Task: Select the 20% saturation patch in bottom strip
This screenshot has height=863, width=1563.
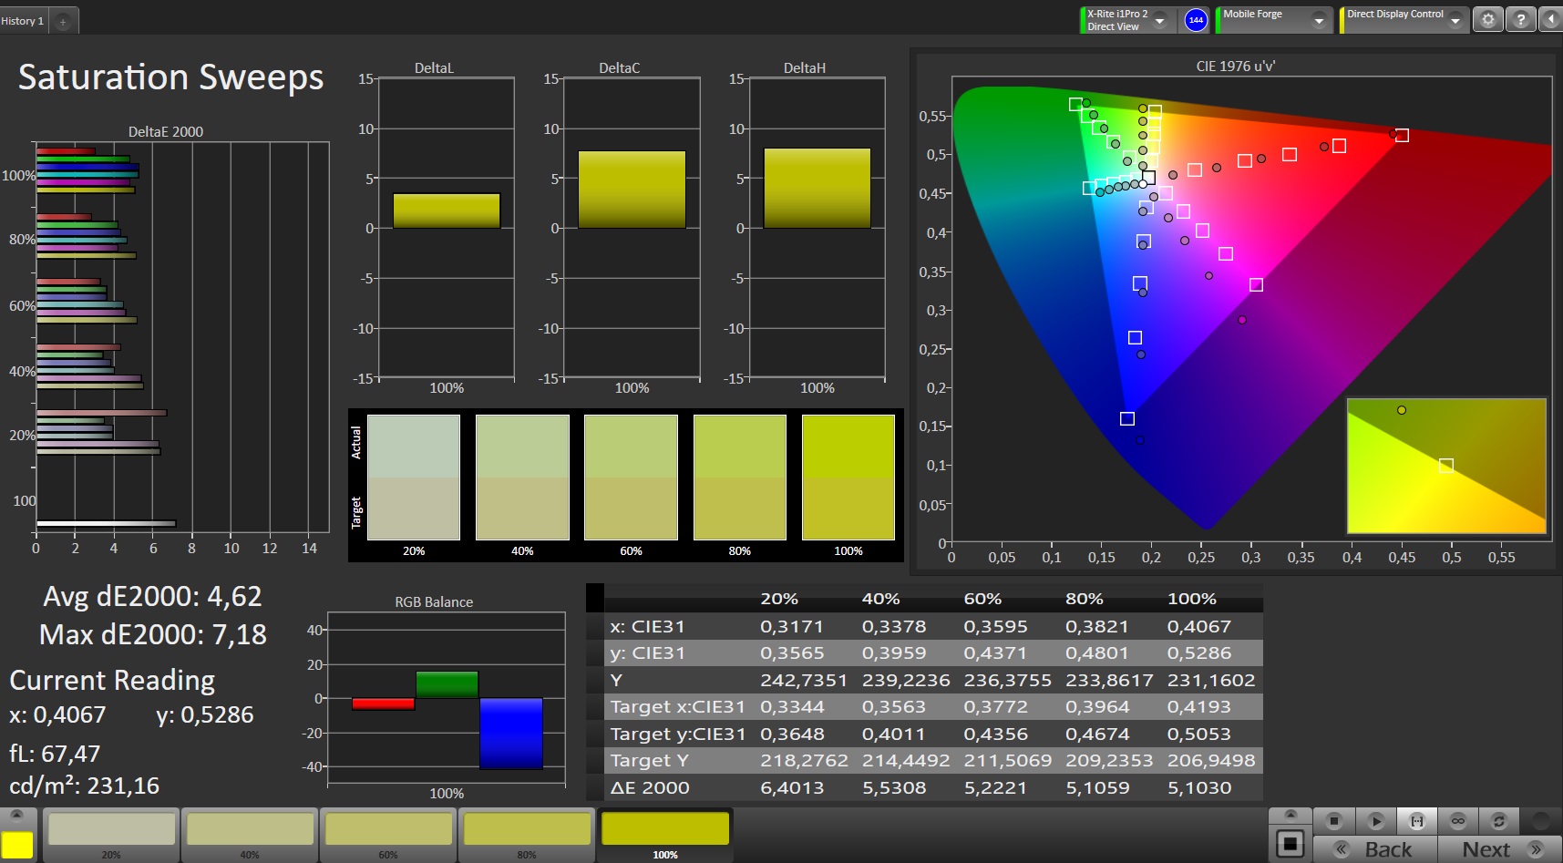Action: pyautogui.click(x=111, y=834)
